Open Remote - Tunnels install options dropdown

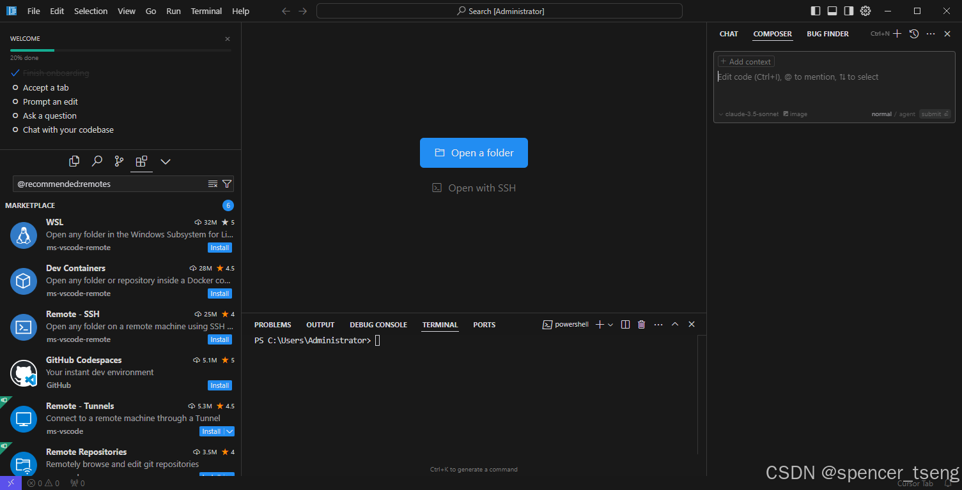click(x=229, y=431)
